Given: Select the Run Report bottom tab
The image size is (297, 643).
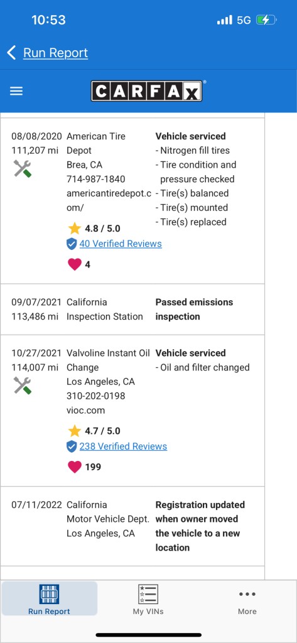Looking at the screenshot, I should tap(49, 599).
